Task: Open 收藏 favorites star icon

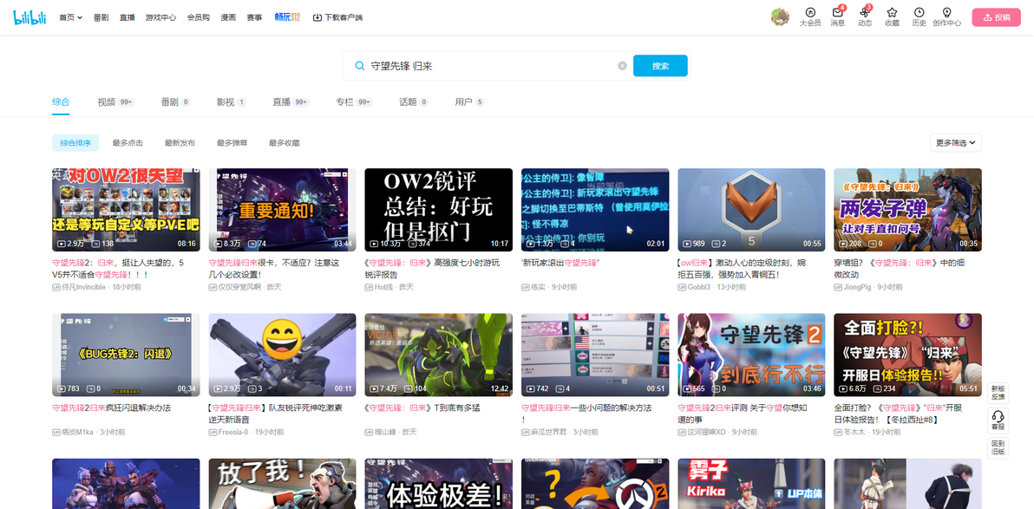Action: (x=892, y=17)
